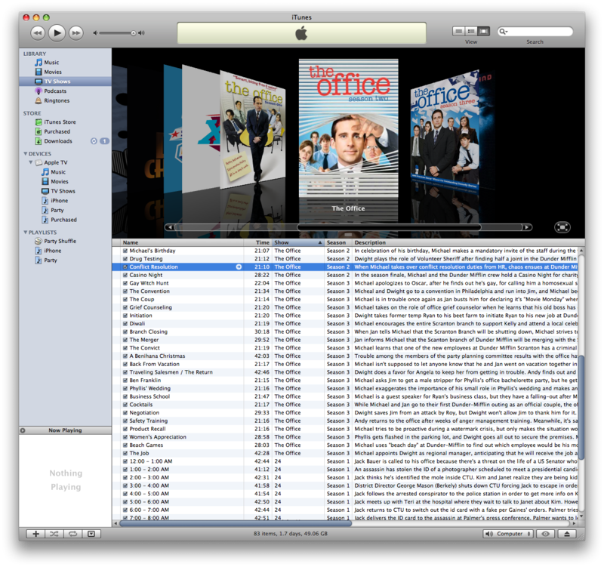This screenshot has height=567, width=604.
Task: Switch to plain list view
Action: (x=458, y=31)
